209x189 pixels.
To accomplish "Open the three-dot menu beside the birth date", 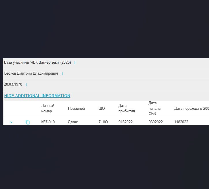I will coord(26,85).
